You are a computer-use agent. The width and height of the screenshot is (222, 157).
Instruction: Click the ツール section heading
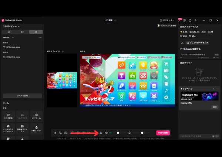6,103
